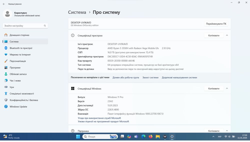Open Додаткові налаштування системи link
250x142 pixels.
click(x=179, y=78)
